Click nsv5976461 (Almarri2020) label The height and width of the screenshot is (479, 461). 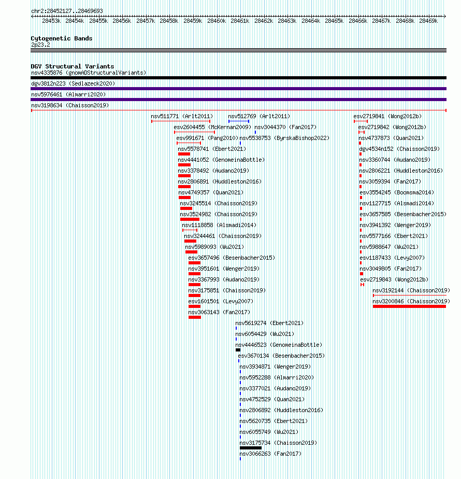[x=68, y=95]
